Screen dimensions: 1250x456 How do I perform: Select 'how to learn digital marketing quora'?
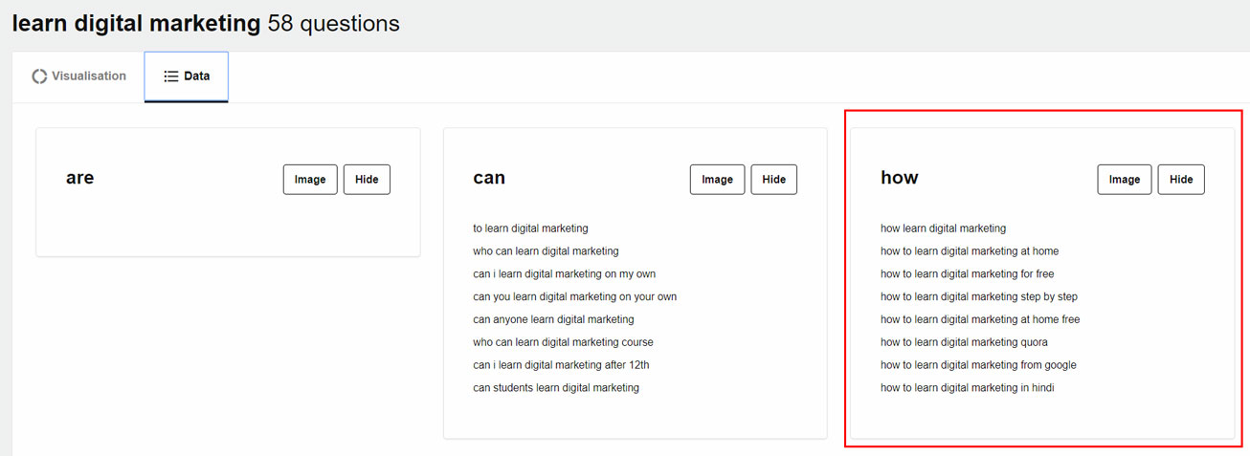click(x=964, y=342)
